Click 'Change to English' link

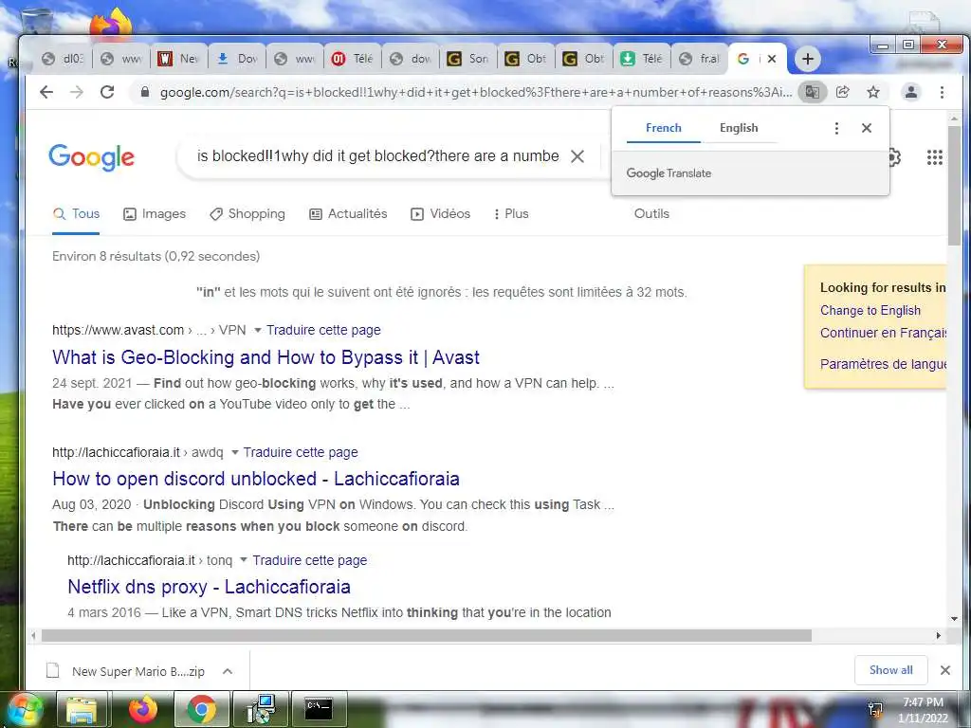coord(870,311)
